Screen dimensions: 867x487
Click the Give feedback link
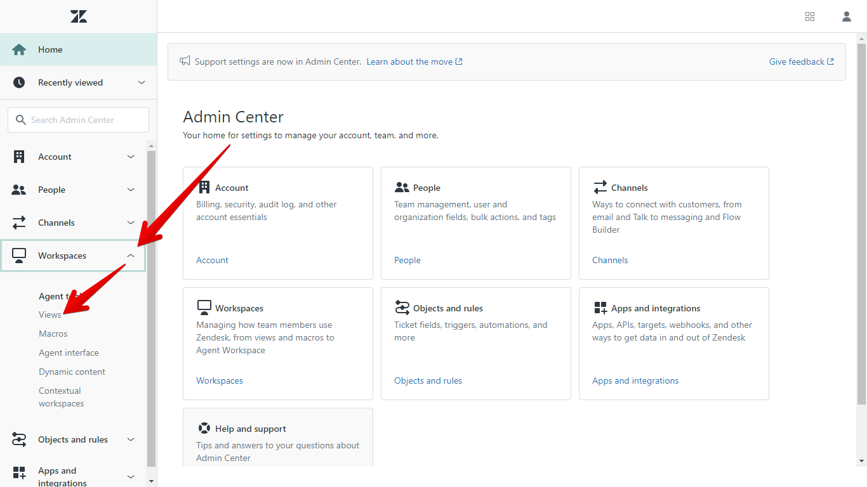coord(802,62)
